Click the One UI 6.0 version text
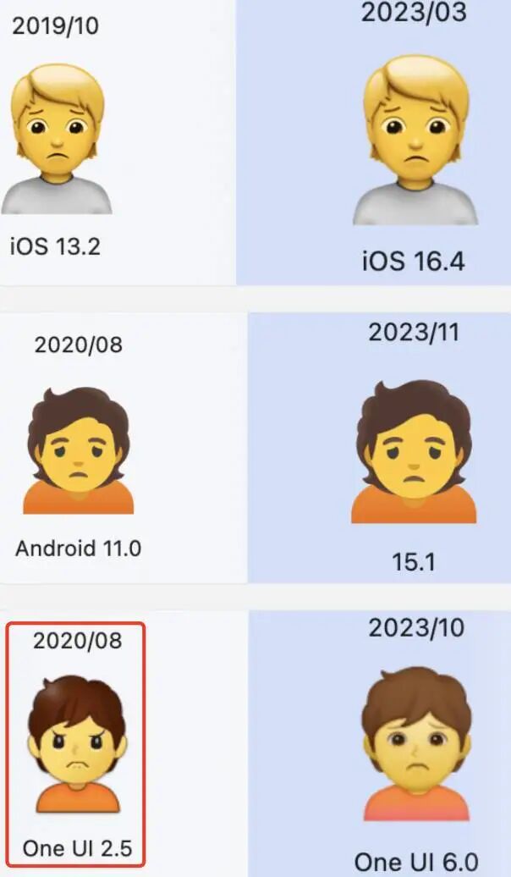This screenshot has height=877, width=511. 416,862
